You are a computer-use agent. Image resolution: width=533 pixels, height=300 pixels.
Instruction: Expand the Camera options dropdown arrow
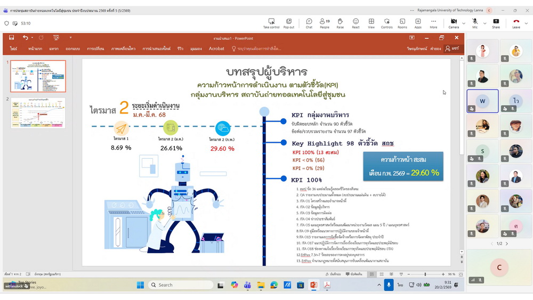(x=464, y=23)
